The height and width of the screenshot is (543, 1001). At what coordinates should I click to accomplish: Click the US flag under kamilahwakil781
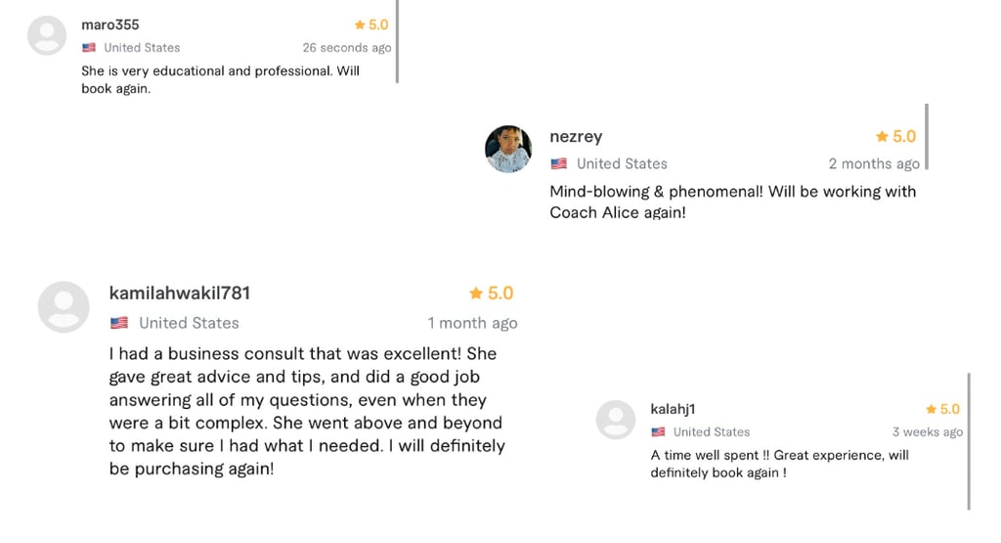[x=119, y=323]
